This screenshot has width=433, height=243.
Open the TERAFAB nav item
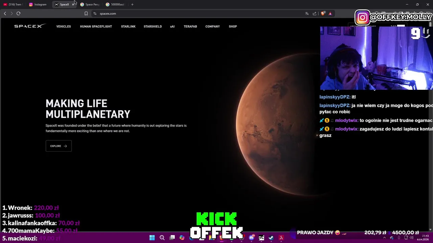coord(190,26)
